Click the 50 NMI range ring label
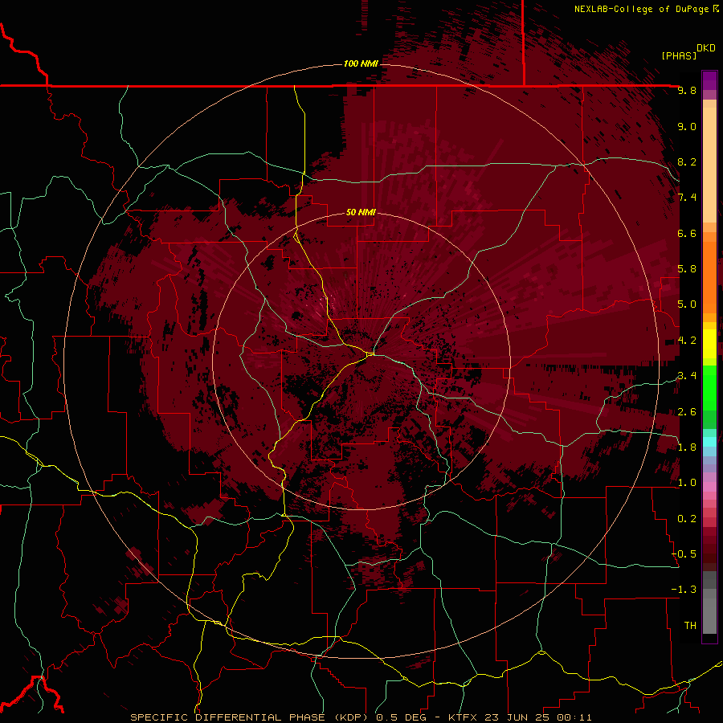Viewport: 723px width, 723px height. 361,212
